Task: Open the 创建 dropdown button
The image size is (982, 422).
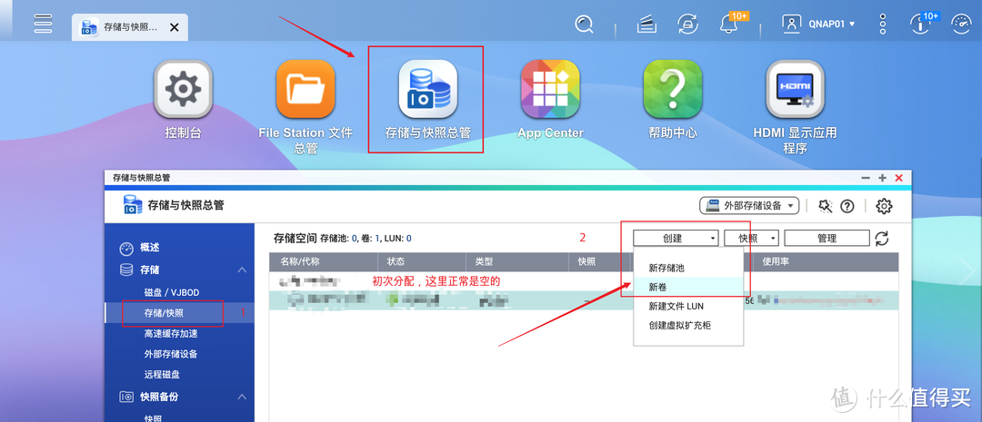Action: 676,238
